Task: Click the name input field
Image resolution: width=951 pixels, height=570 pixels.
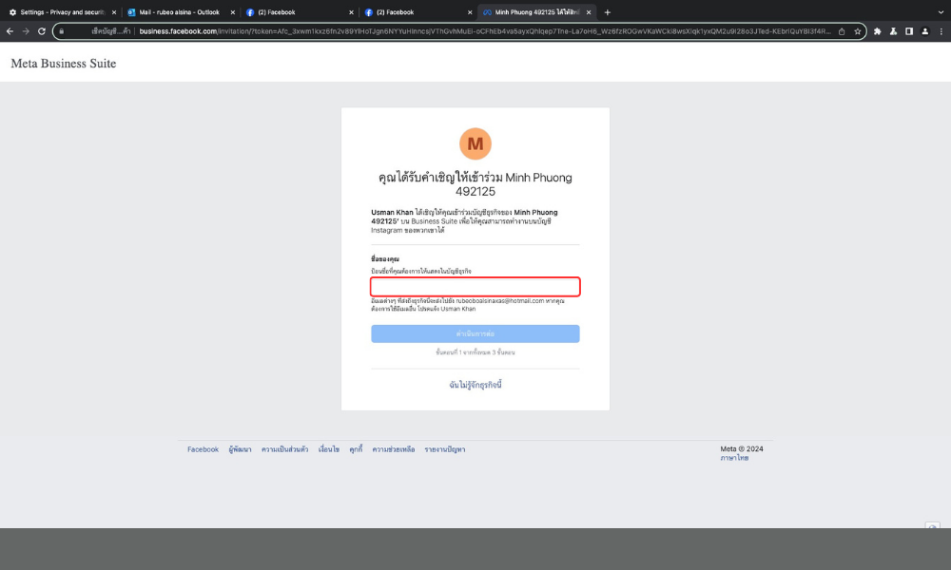Action: coord(475,287)
